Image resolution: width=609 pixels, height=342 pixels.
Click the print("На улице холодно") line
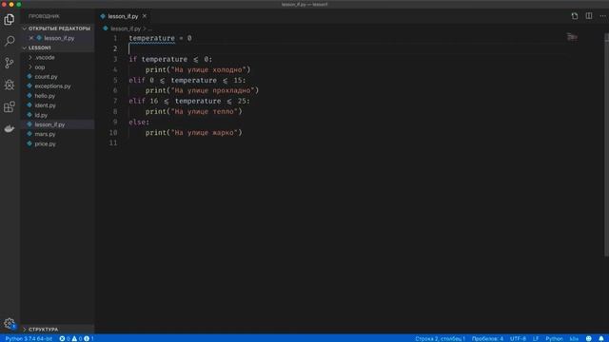[x=198, y=69]
